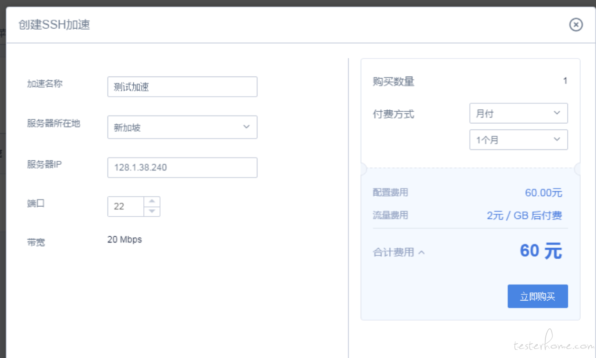Click the 加速名称 input field
This screenshot has width=596, height=358.
pyautogui.click(x=182, y=87)
